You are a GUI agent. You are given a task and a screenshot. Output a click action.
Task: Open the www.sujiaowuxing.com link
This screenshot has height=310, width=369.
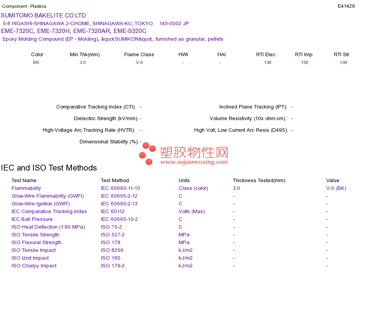pyautogui.click(x=194, y=162)
